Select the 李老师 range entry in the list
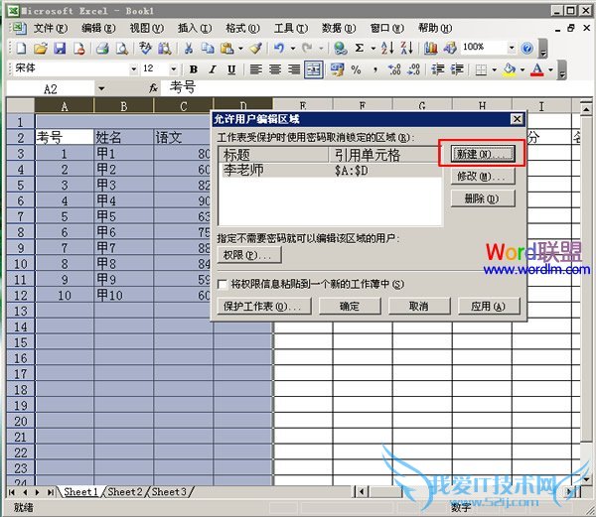596x517 pixels. coord(331,170)
